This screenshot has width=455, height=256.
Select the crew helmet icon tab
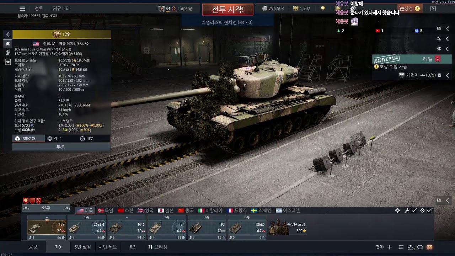pos(8,53)
